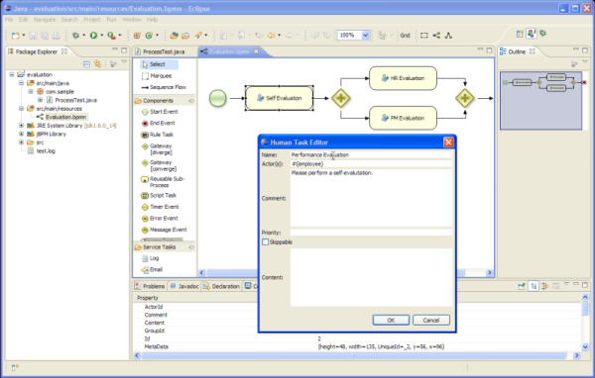Collapse the Service Tasks palette drawer
Screen dimensions: 595x378
(191, 247)
